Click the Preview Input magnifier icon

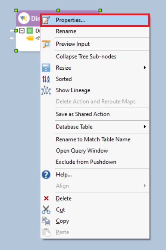tap(46, 44)
